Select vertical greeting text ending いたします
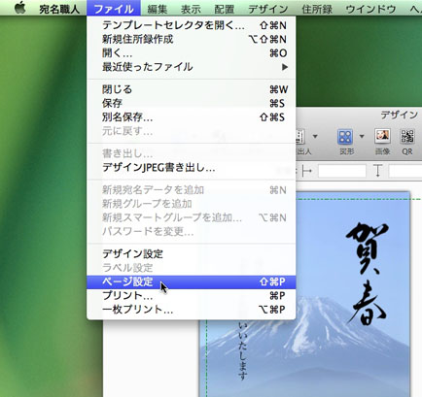The width and height of the screenshot is (422, 397). [x=242, y=349]
